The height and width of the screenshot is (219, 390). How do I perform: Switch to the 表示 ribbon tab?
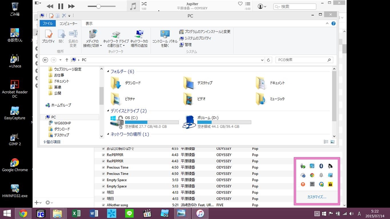coord(89,23)
